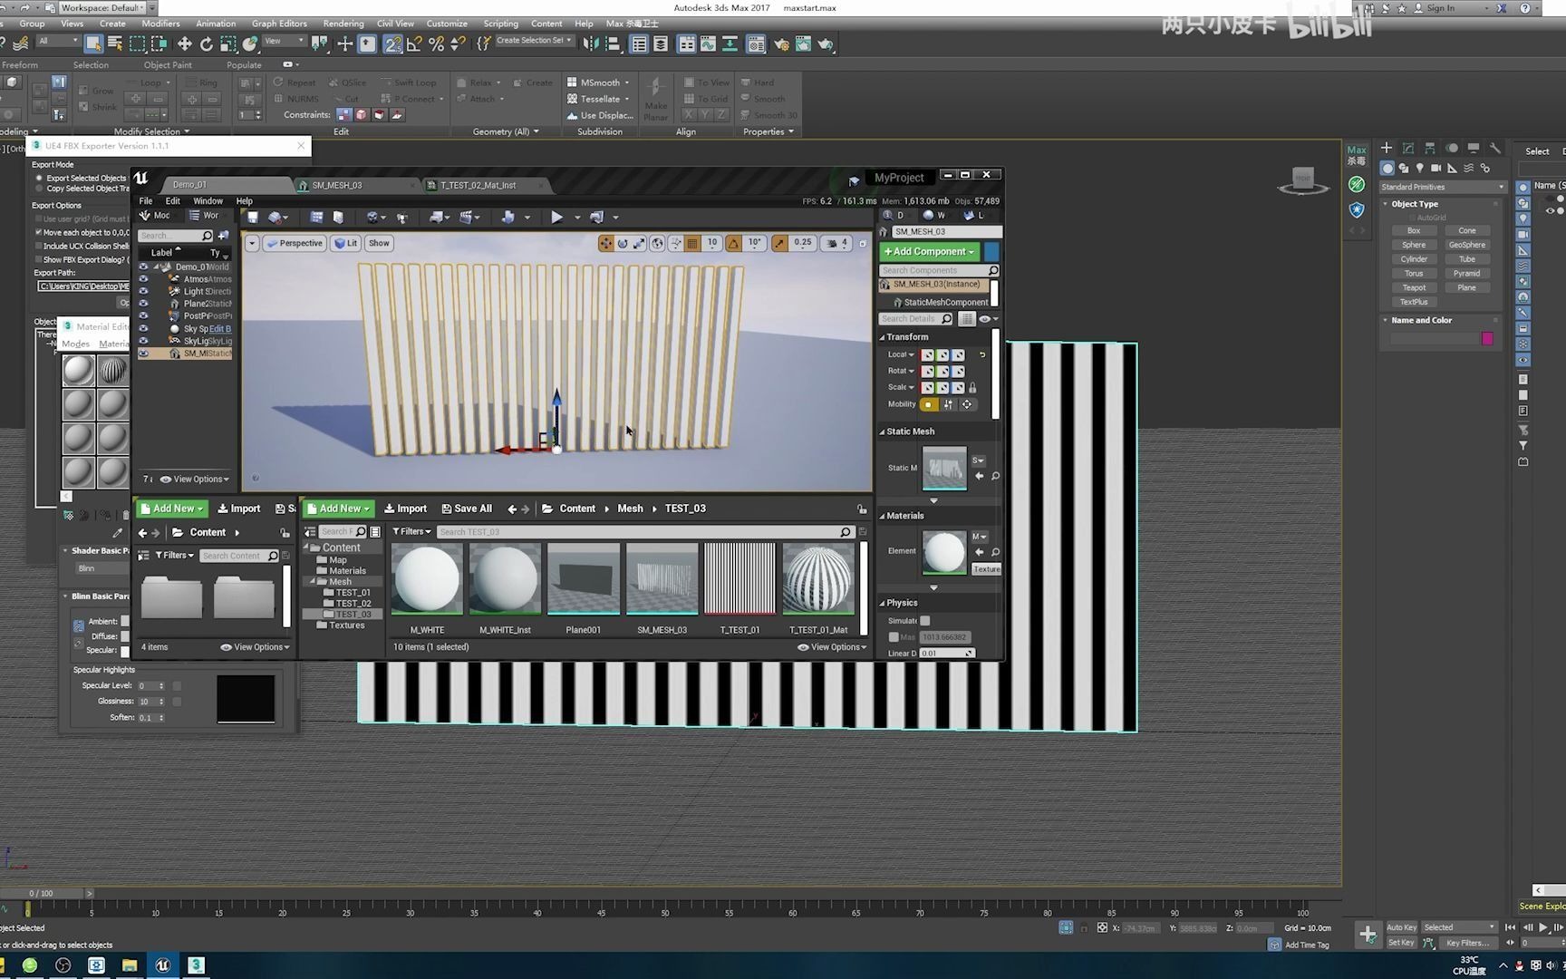The height and width of the screenshot is (979, 1566).
Task: Click the camera speed icon in viewport toolbar
Action: coord(833,242)
